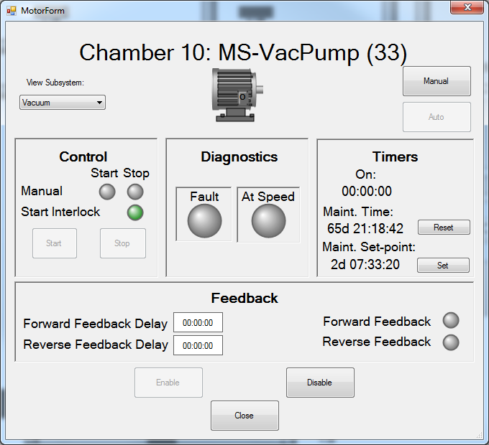The image size is (489, 445).
Task: Reset the maintenance time
Action: tap(443, 228)
